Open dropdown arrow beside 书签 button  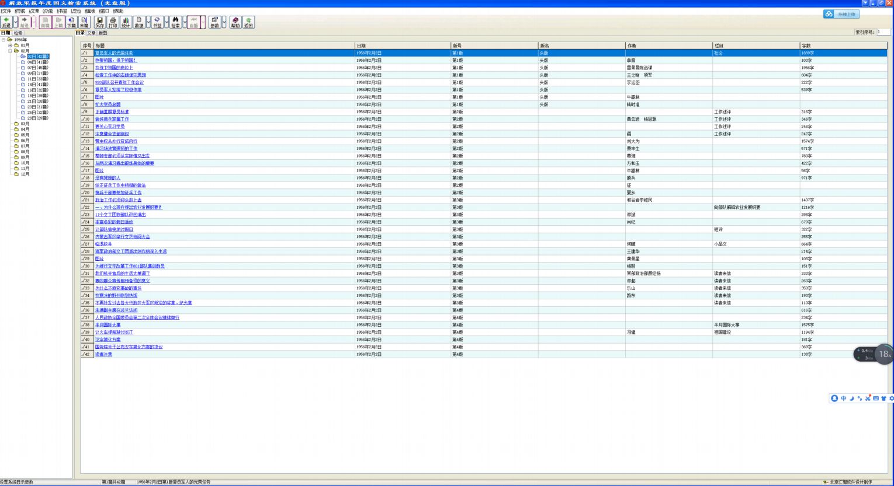(x=167, y=22)
